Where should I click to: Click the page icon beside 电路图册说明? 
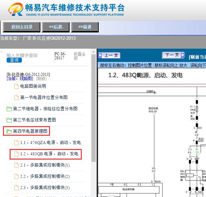pos(17,86)
